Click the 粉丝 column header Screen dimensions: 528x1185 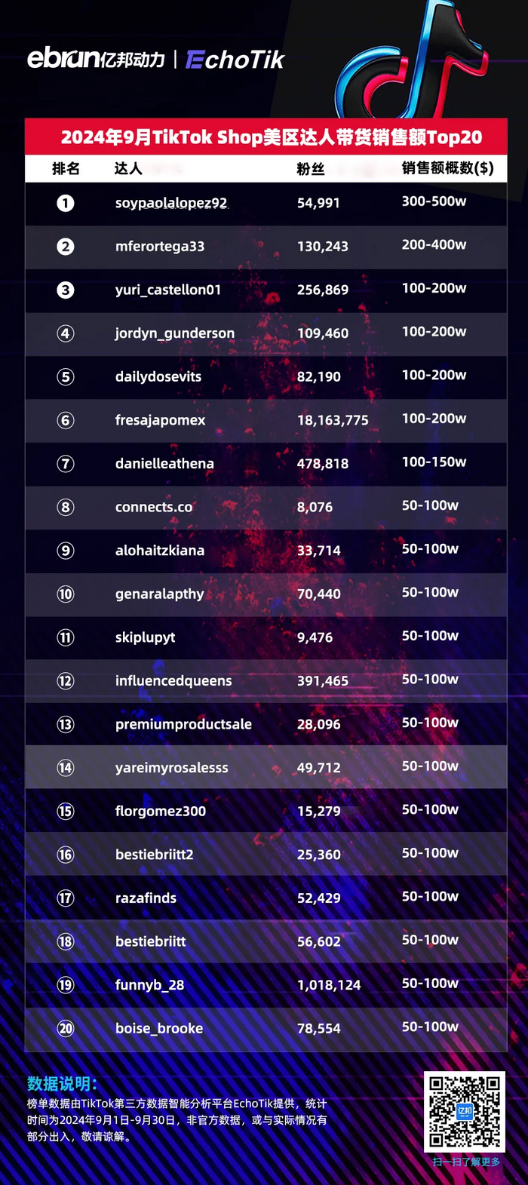pyautogui.click(x=311, y=169)
